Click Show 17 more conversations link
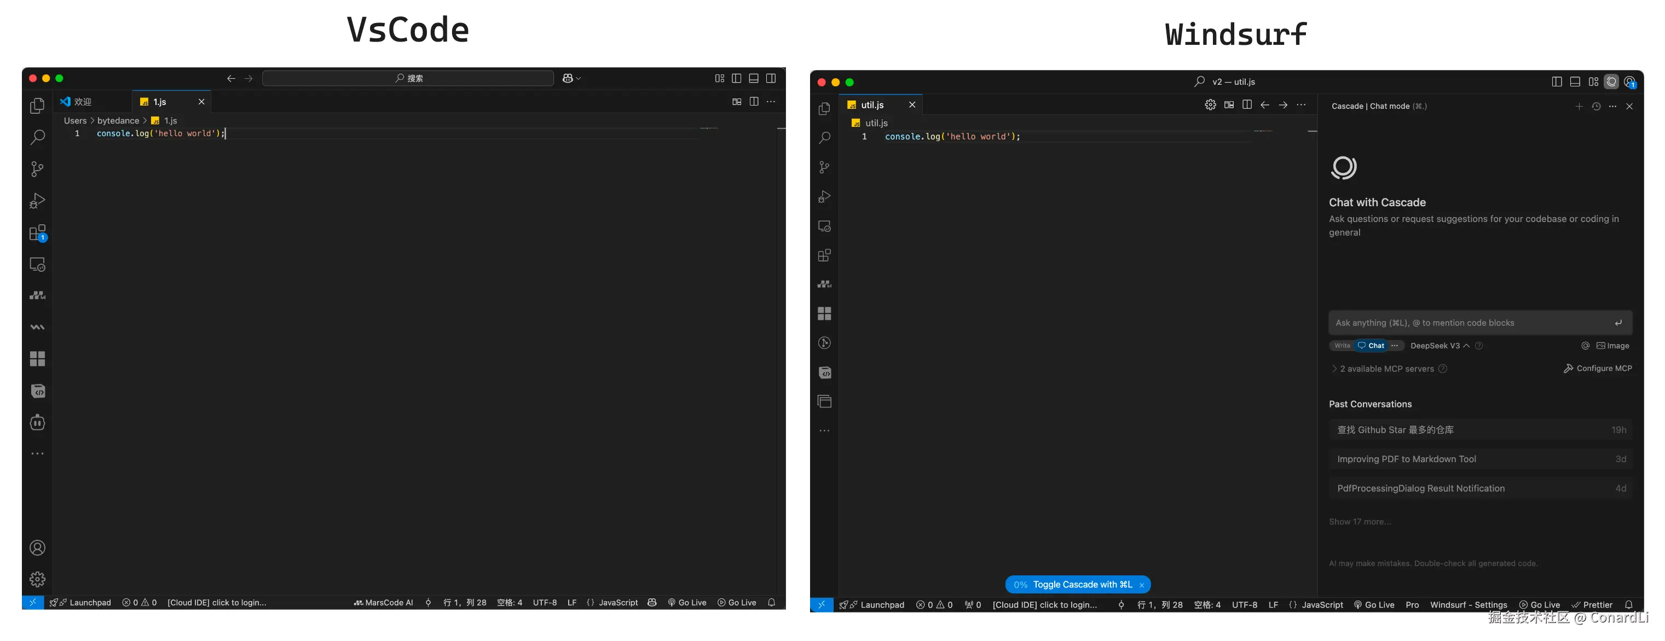Viewport: 1665px width, 641px height. pos(1359,521)
